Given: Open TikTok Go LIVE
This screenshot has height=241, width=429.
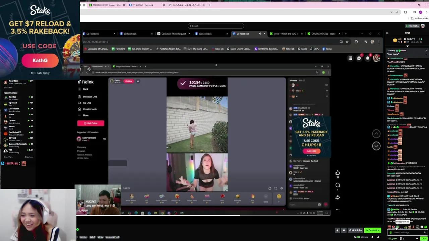Looking at the screenshot, I should point(84,103).
